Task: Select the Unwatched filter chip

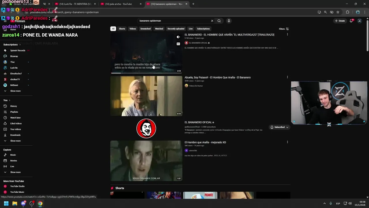Action: (x=145, y=29)
